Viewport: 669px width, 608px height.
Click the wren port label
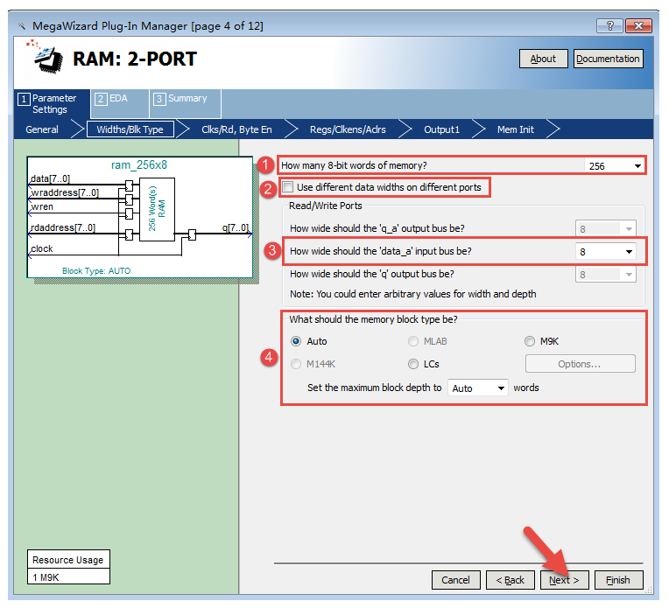pyautogui.click(x=42, y=206)
